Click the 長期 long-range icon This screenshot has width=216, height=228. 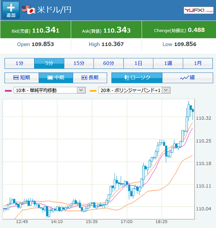point(84,78)
